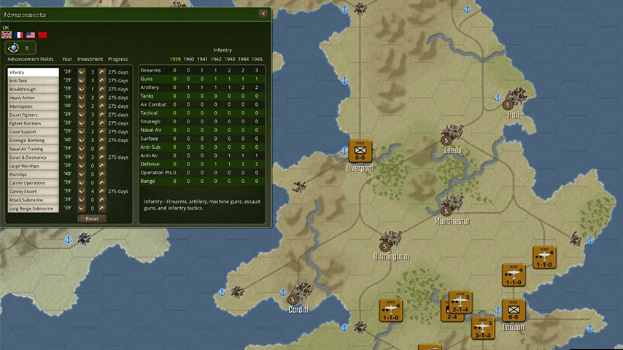Select the USA flag icon

click(31, 35)
